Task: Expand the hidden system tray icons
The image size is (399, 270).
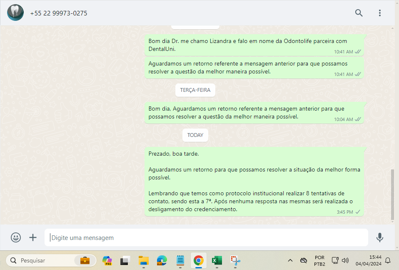Action: [290, 260]
